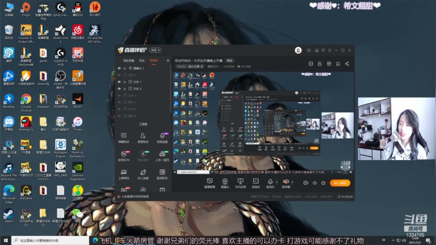Edit the CSGO category selector
The height and width of the screenshot is (245, 436).
(x=189, y=67)
